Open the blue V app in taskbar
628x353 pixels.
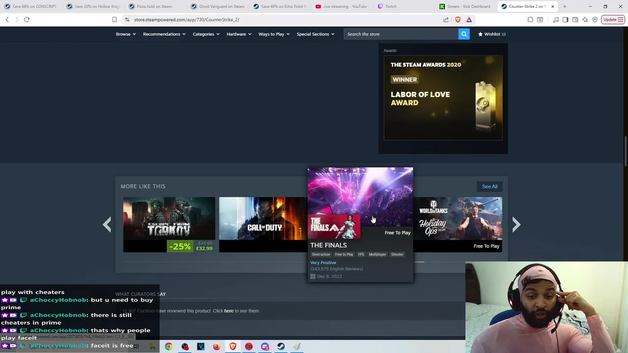pyautogui.click(x=201, y=347)
